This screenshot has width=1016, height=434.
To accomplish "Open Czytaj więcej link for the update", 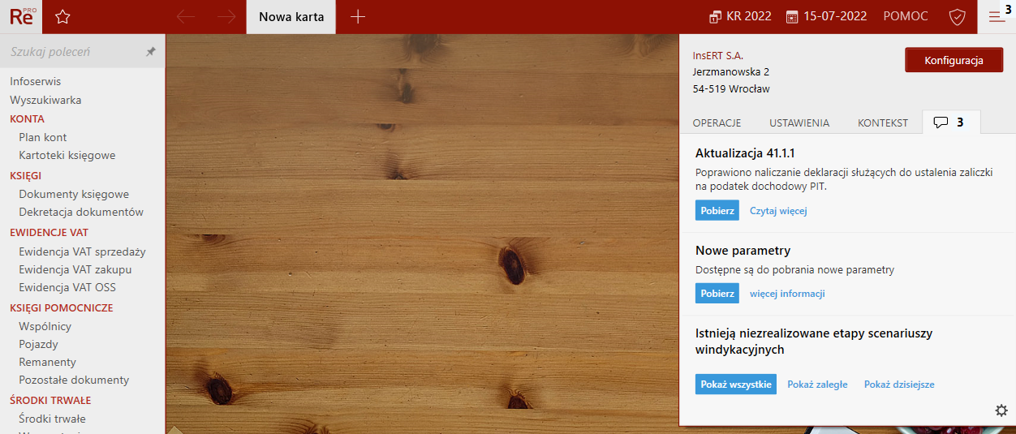I will tap(778, 211).
